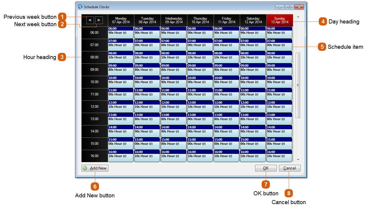Image resolution: width=368 pixels, height=210 pixels.
Task: Select the Thursday 10 Apr 2014 heading
Action: [x=200, y=20]
